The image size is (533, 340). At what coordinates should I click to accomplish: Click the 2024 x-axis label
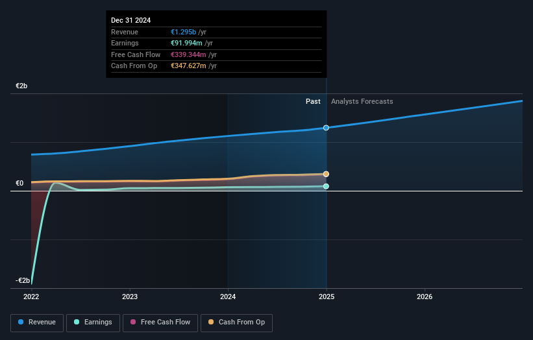[228, 297]
